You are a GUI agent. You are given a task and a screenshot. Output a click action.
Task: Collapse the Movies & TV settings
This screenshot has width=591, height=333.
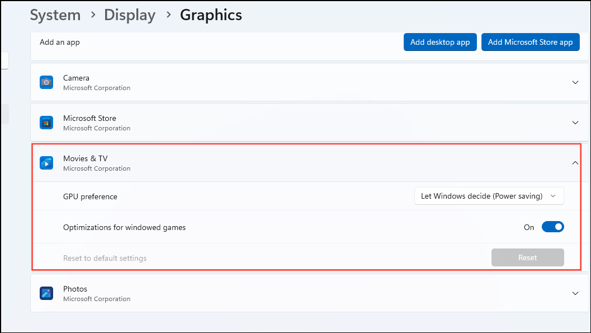tap(575, 162)
